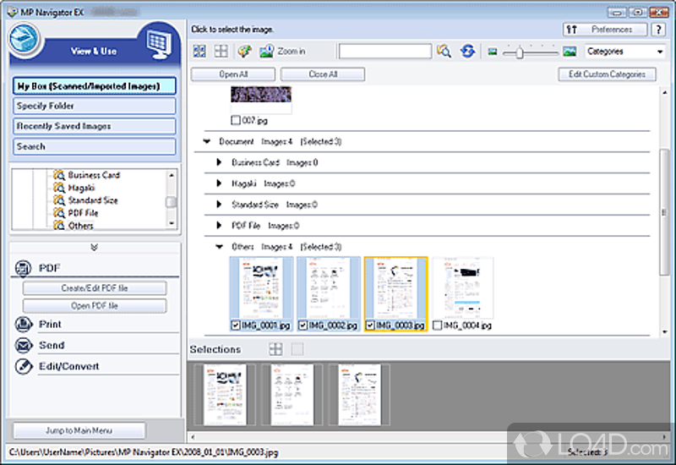Viewport: 676px width, 465px height.
Task: Click the Select All images toolbar icon
Action: pos(199,52)
